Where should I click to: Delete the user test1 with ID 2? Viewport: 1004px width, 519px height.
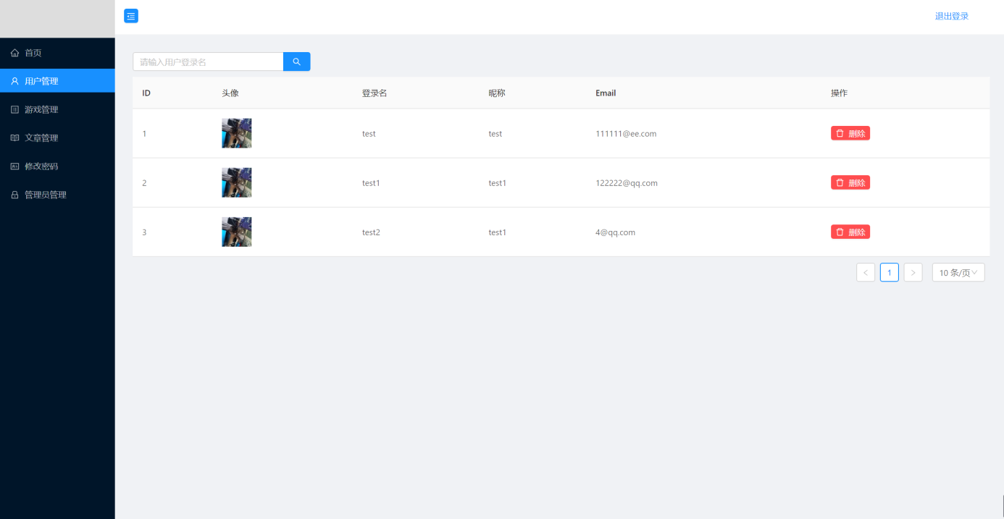tap(850, 182)
